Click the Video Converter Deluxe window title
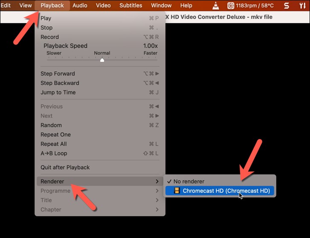The width and height of the screenshot is (310, 238). [x=219, y=17]
